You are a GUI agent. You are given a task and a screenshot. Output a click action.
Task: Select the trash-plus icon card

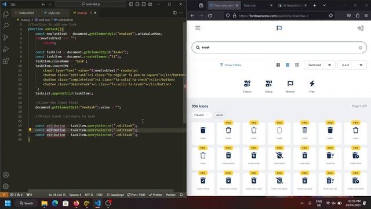point(305,158)
